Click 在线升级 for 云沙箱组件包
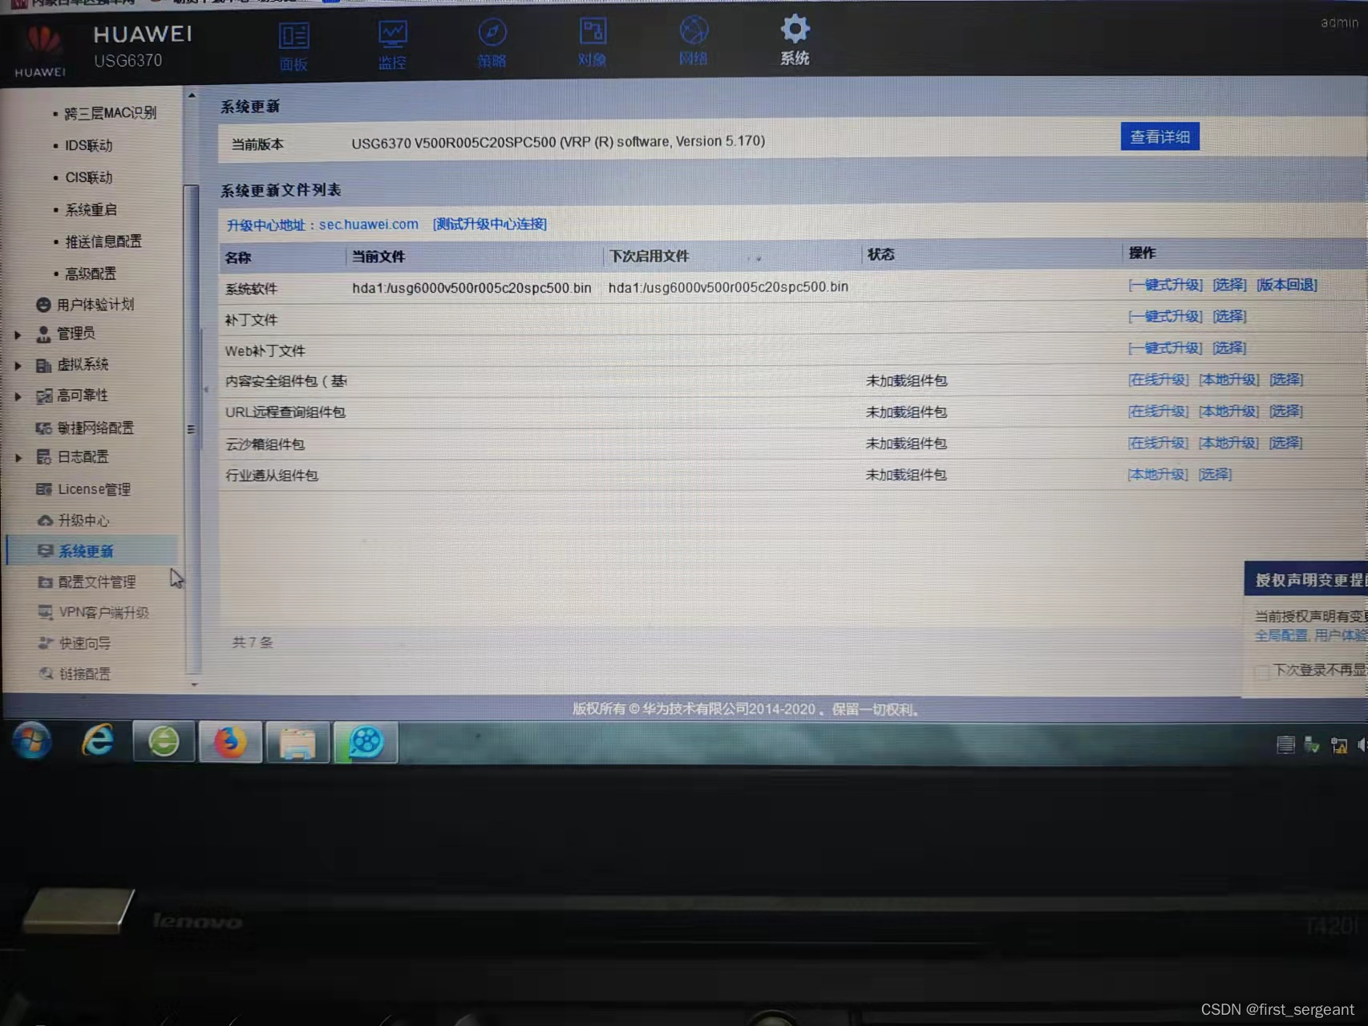The width and height of the screenshot is (1368, 1026). (1158, 443)
